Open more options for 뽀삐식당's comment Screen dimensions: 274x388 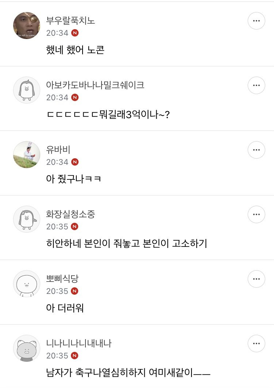point(256,279)
